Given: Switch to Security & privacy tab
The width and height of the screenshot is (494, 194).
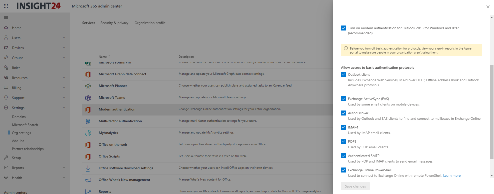Looking at the screenshot, I should (114, 23).
